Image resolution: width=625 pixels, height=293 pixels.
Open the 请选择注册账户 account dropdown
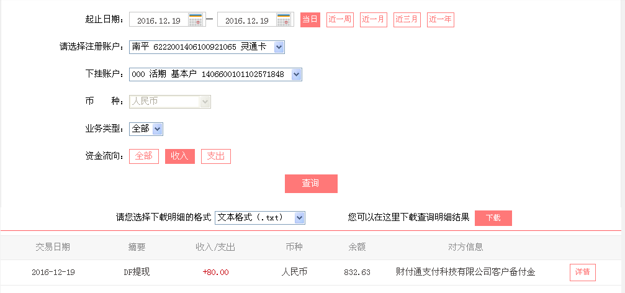click(207, 47)
